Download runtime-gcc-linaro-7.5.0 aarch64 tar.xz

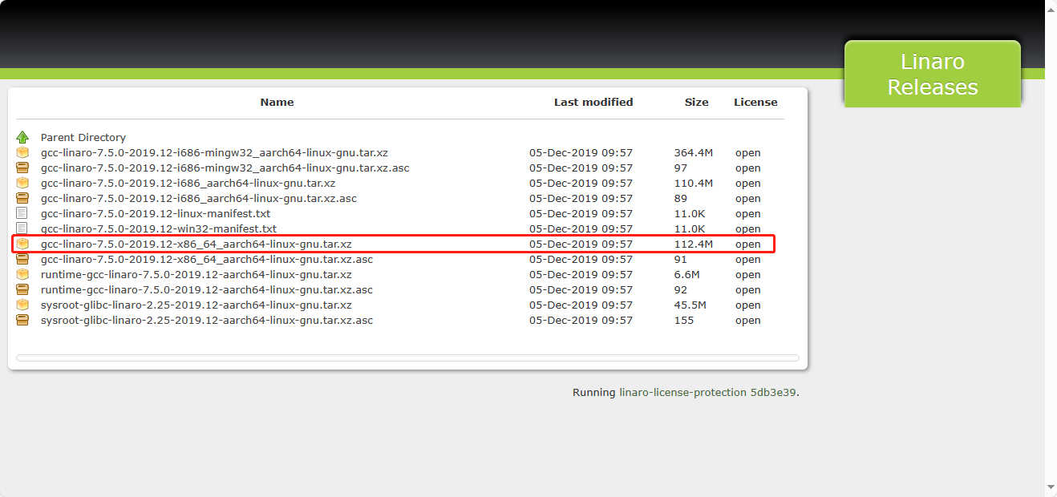click(x=196, y=274)
